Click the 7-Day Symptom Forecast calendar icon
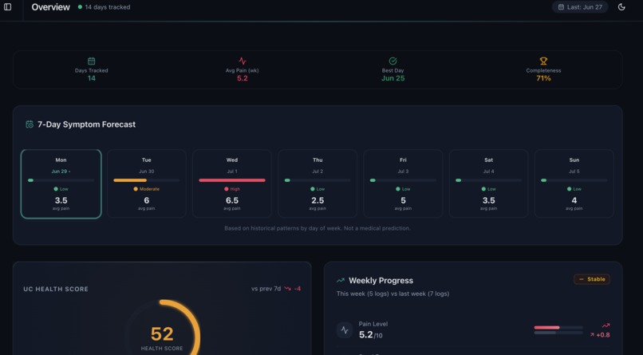643x355 pixels. point(30,124)
